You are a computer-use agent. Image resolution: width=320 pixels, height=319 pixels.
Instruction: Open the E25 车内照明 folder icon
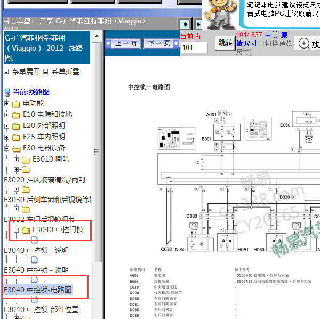[x=16, y=138]
